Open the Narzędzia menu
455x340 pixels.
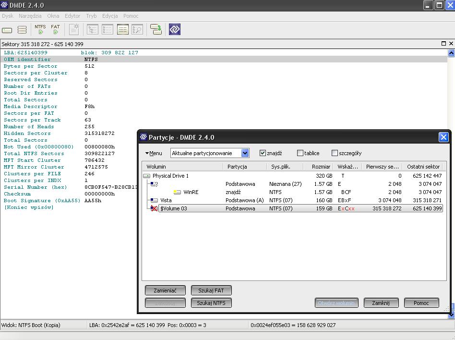(x=30, y=16)
